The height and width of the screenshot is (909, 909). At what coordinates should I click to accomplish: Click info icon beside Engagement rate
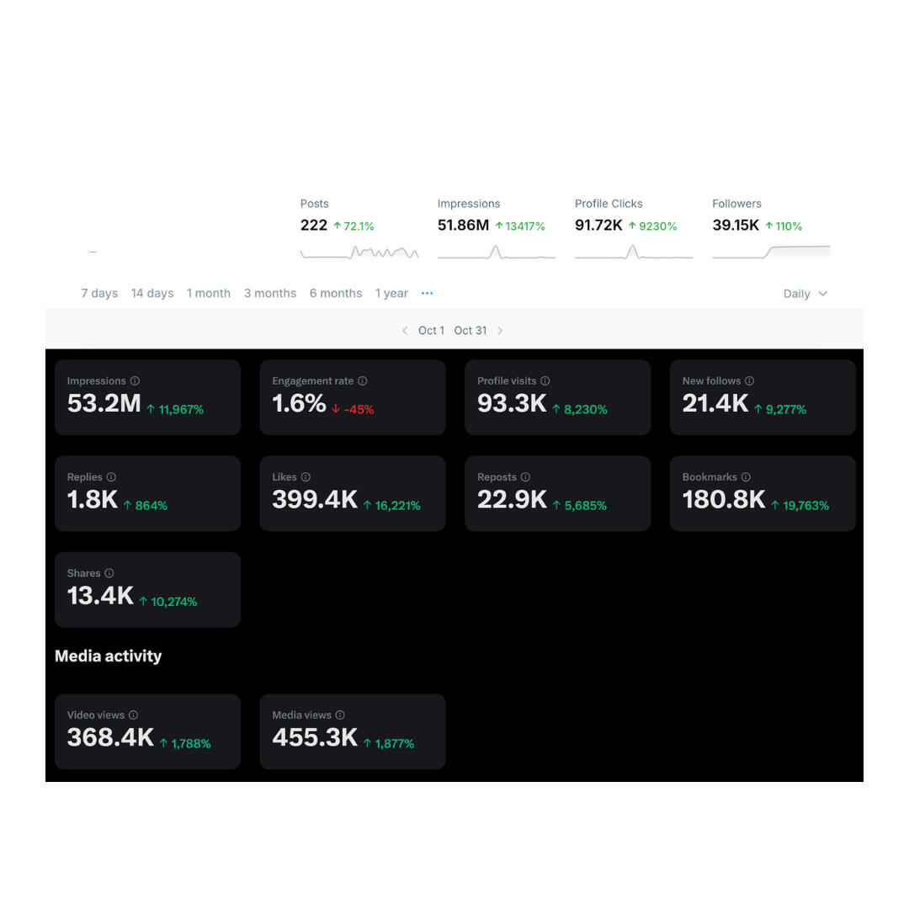[x=363, y=381]
